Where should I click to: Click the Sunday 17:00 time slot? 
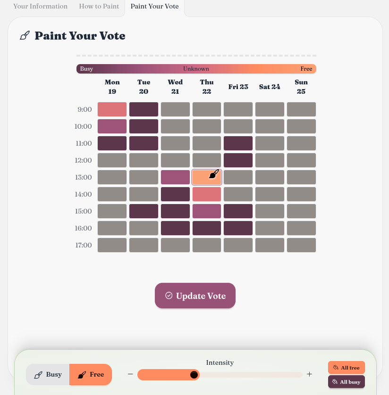point(301,245)
